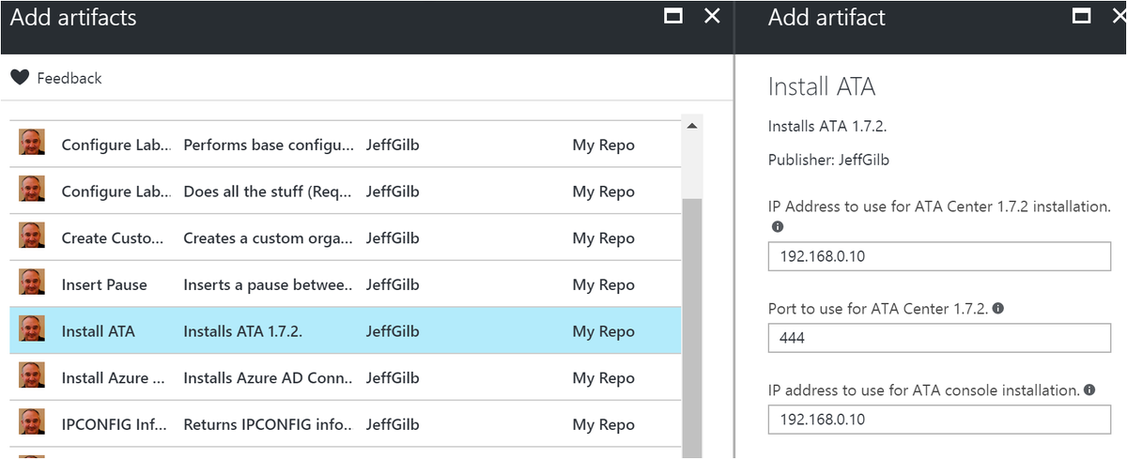Click avatar beside Create Custo... artifact
Image resolution: width=1127 pixels, height=459 pixels.
point(32,237)
